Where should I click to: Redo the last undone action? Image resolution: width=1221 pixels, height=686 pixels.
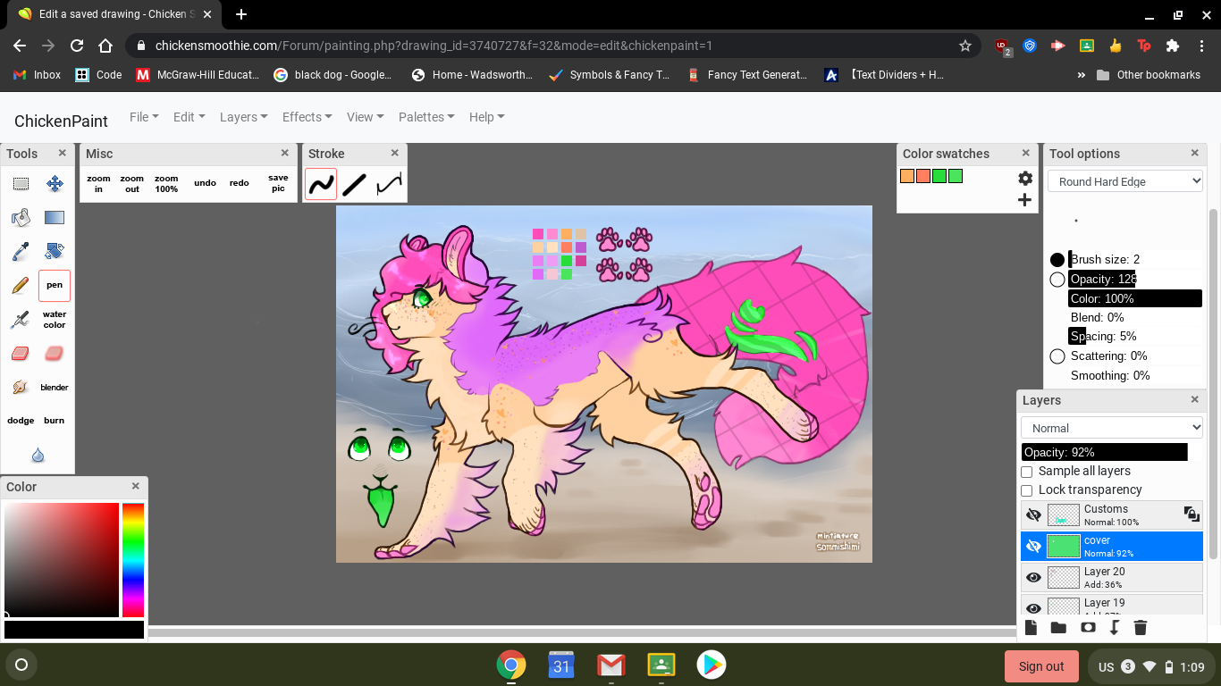tap(239, 183)
